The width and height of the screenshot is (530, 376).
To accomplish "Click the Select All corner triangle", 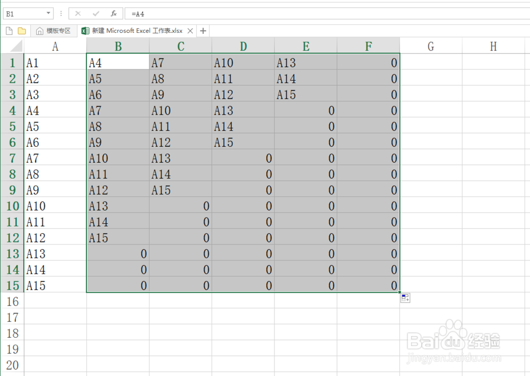I will tap(15, 46).
